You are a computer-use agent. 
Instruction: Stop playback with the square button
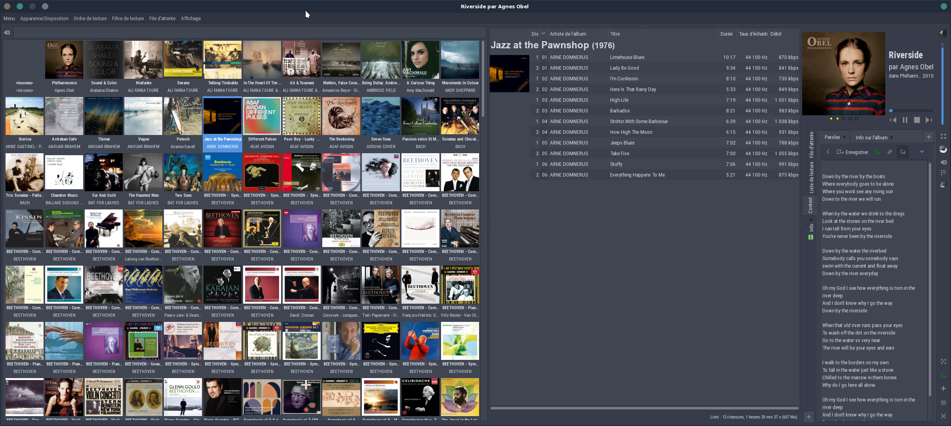pyautogui.click(x=917, y=120)
